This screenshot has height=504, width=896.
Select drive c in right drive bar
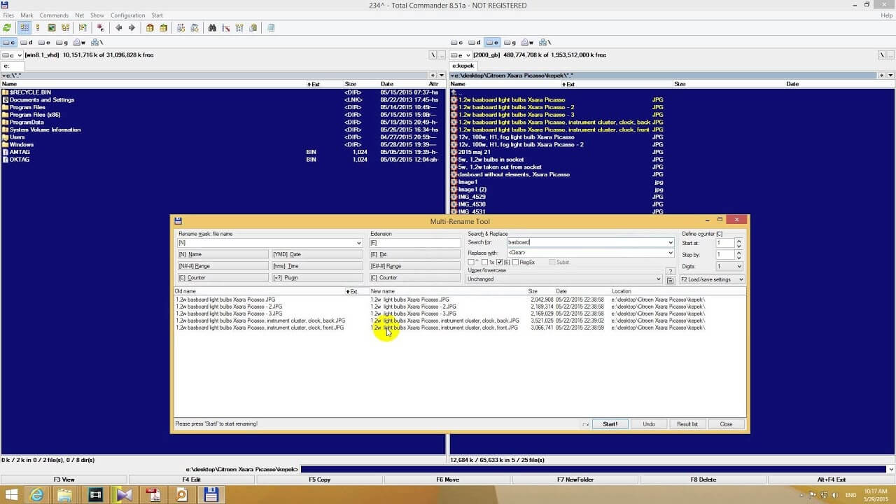[457, 43]
